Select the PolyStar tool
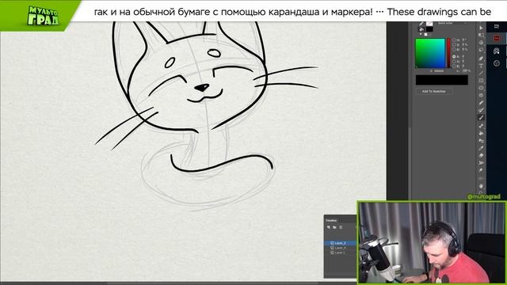 click(481, 95)
